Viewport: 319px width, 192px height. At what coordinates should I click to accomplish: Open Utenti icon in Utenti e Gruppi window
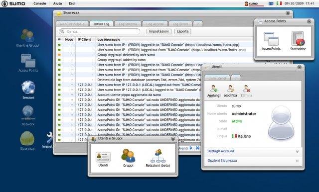tap(103, 159)
